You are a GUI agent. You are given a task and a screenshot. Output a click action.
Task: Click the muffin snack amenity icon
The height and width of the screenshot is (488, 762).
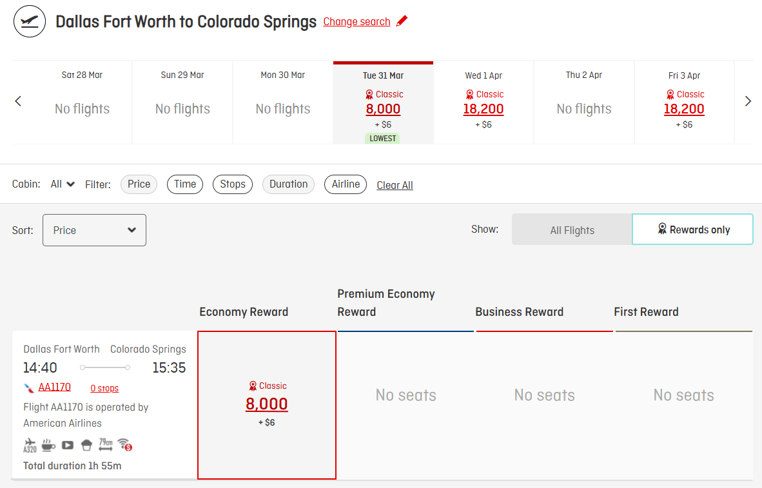(86, 445)
